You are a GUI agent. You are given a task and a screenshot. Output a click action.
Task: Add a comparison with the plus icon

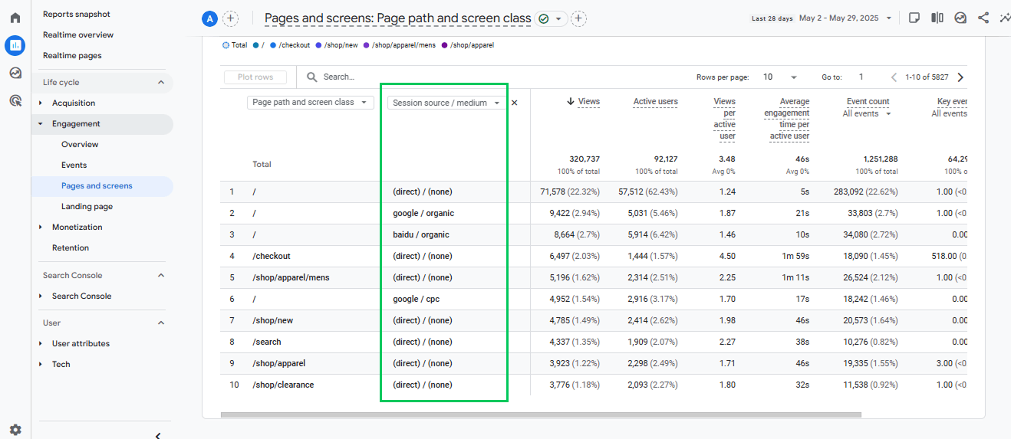[230, 19]
